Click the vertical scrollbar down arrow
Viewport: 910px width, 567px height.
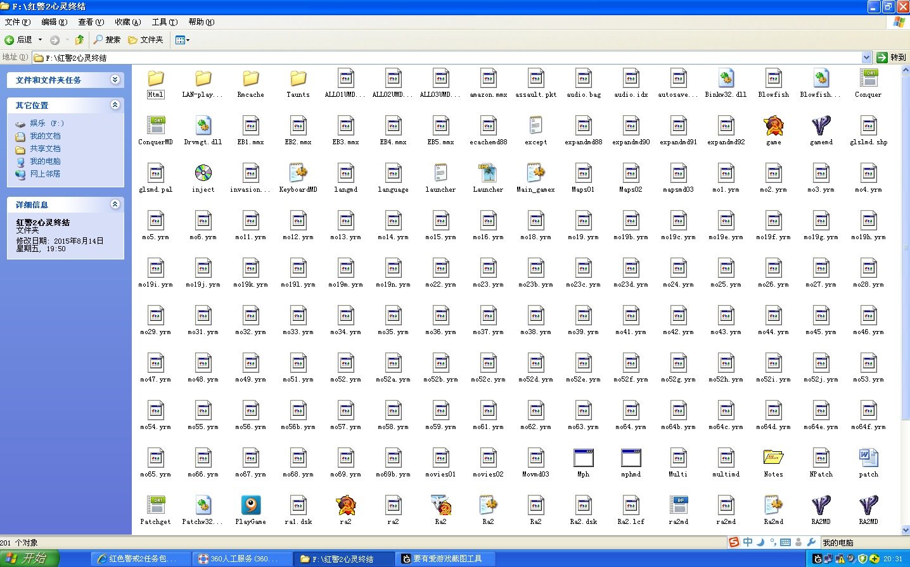[905, 530]
